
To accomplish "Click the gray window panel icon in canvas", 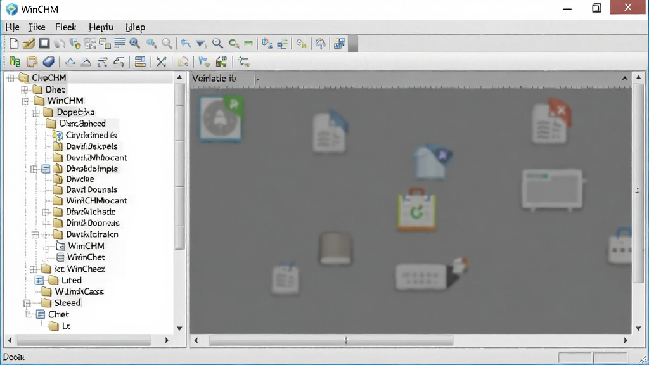I will [553, 189].
